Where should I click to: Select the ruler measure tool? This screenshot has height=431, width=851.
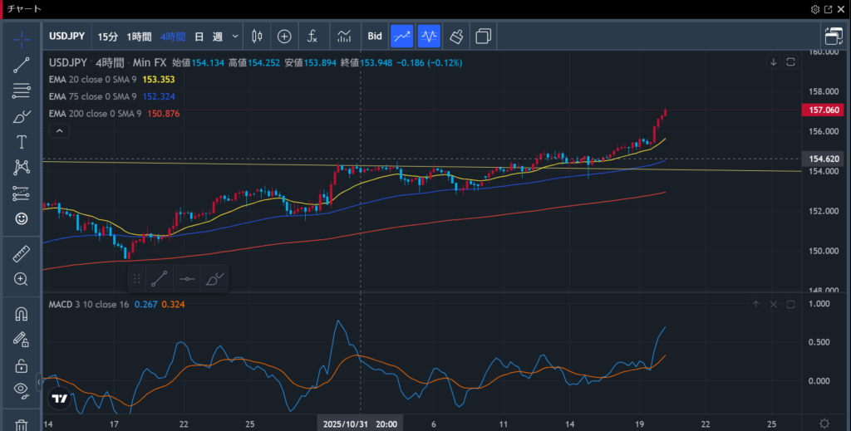(22, 254)
